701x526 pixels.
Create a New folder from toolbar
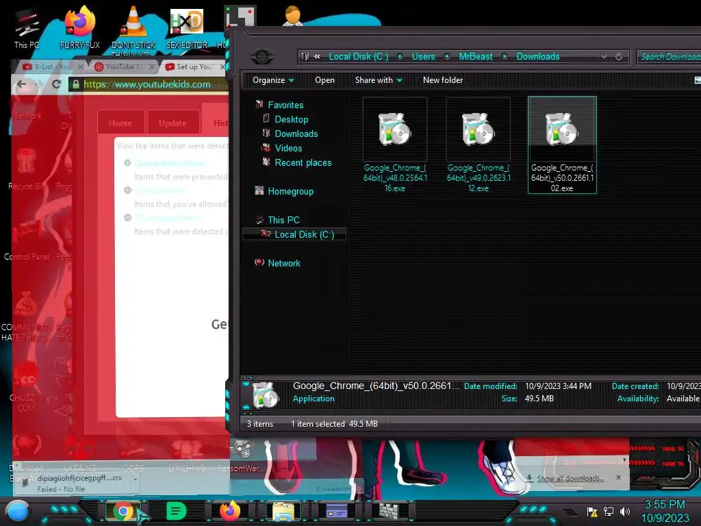coord(443,80)
